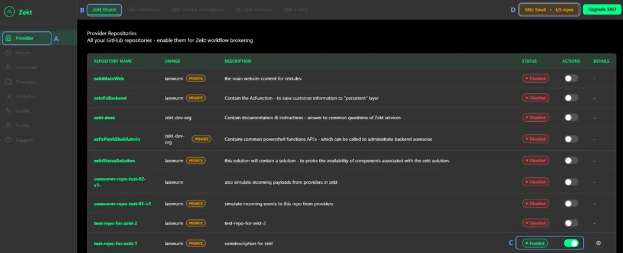Click the 'Provider Repositories' heading
The height and width of the screenshot is (253, 623).
(112, 33)
